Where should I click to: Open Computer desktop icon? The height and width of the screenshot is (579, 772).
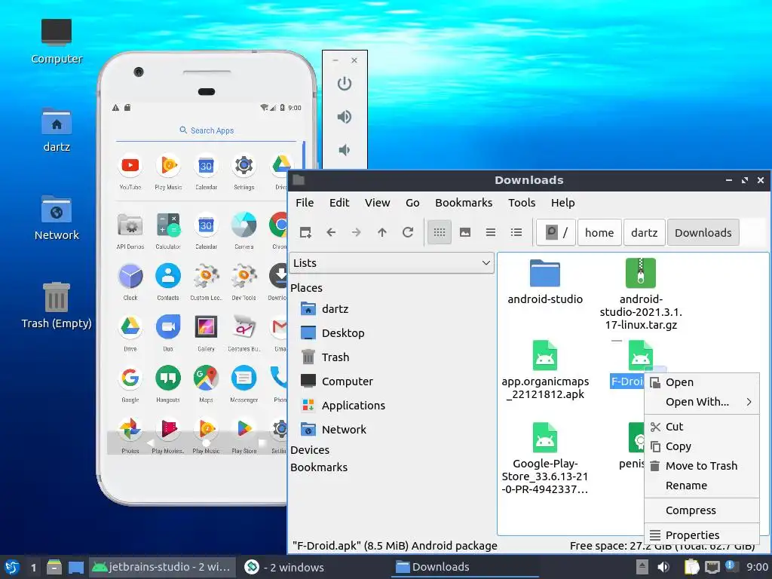coord(57,42)
